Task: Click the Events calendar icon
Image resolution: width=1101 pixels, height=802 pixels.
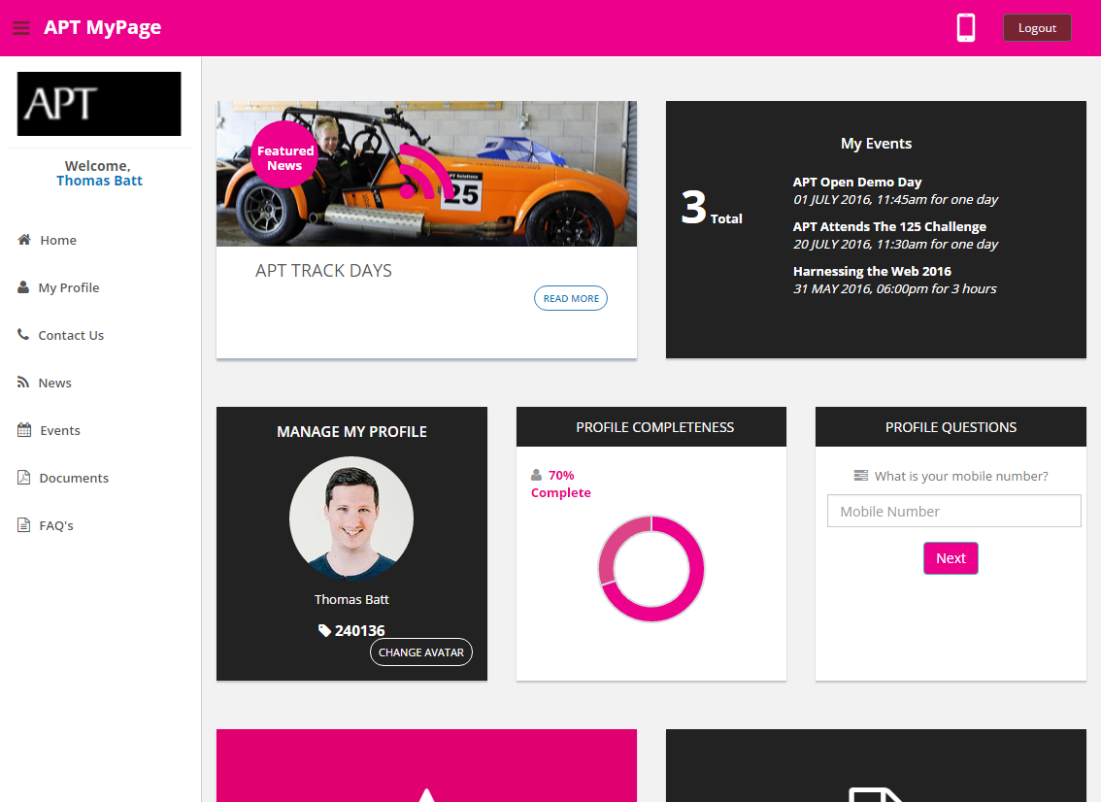Action: (x=24, y=430)
